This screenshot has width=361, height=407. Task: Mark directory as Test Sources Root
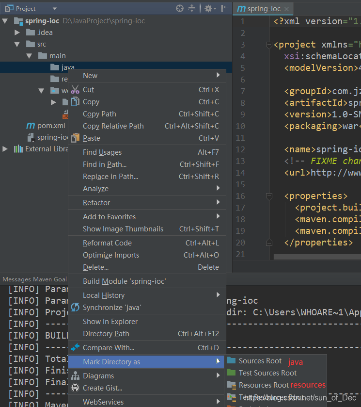(276, 373)
